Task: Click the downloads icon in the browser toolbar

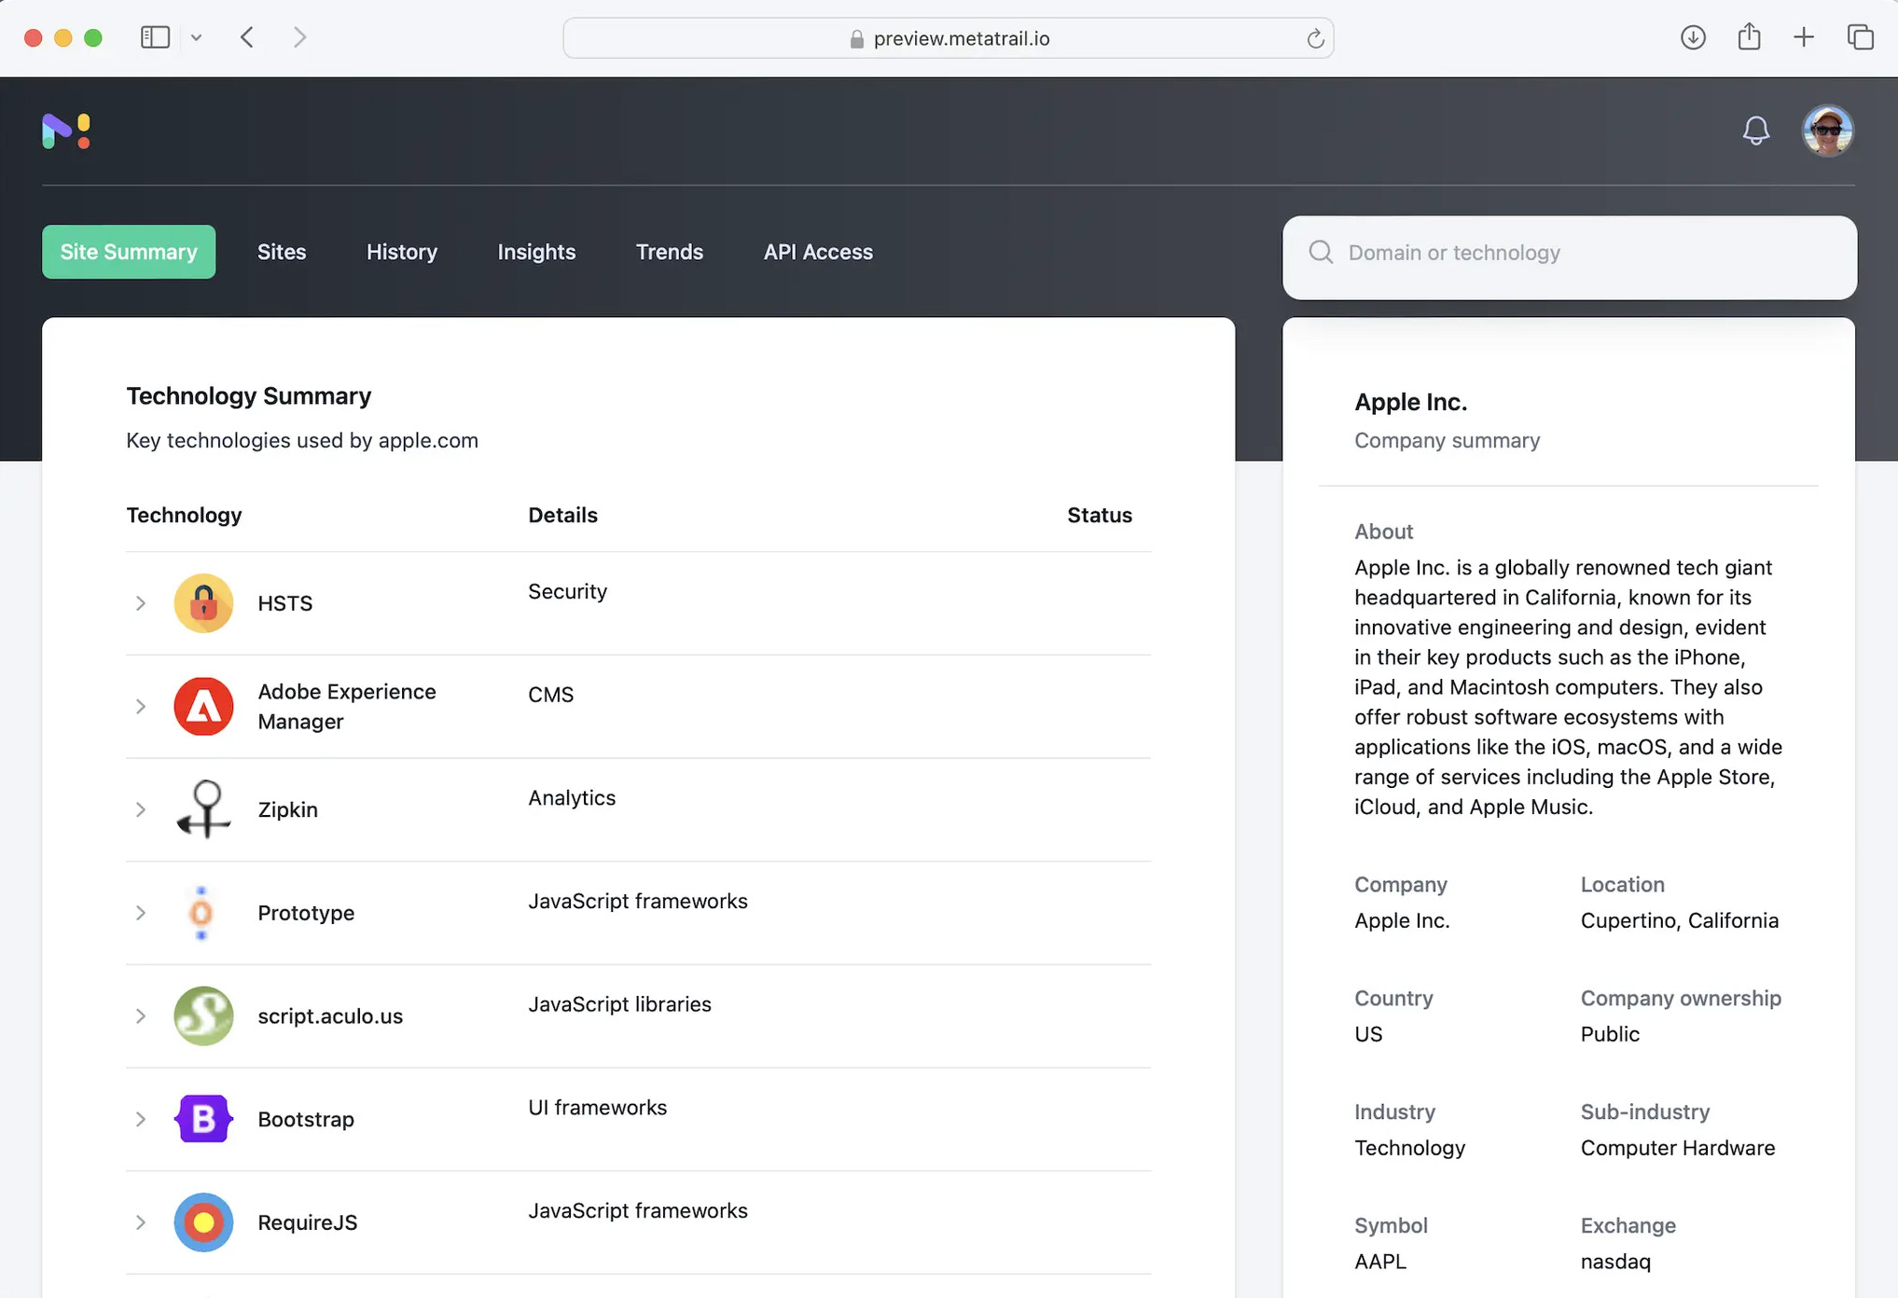Action: tap(1694, 37)
